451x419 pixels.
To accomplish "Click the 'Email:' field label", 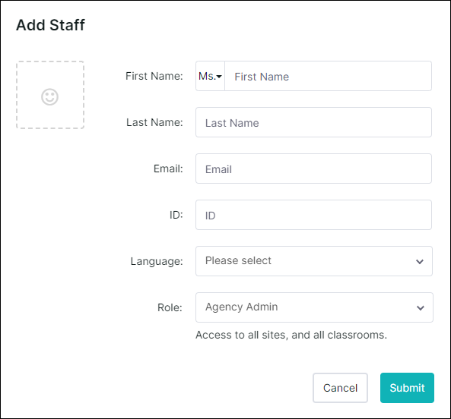I will 168,169.
